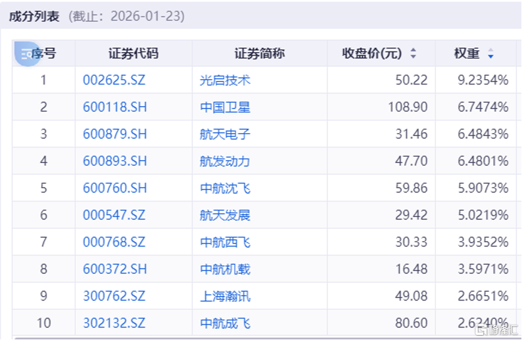
Task: Open stock code 600372.SH
Action: tap(115, 269)
